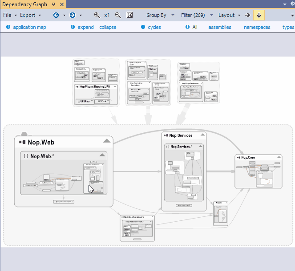Collapse the Nop.Plugin.Shipping.UPS node
295x271 pixels.
[x=115, y=86]
